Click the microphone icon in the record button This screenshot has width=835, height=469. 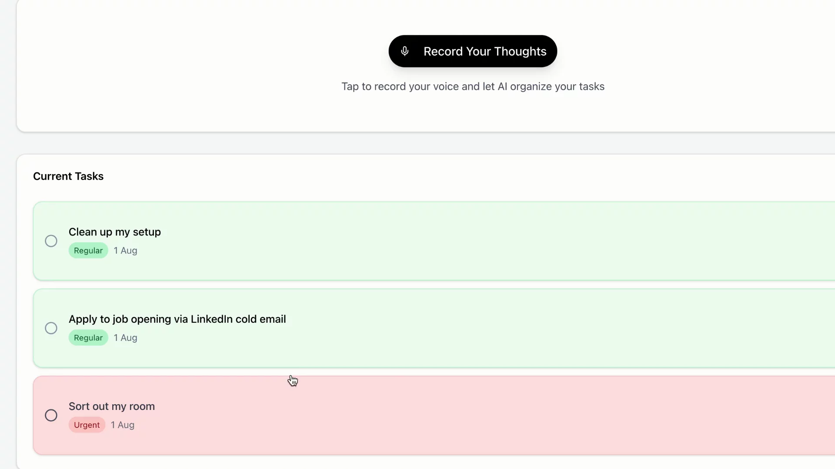(405, 51)
